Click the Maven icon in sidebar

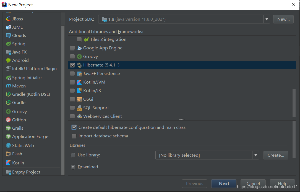[x=8, y=86]
